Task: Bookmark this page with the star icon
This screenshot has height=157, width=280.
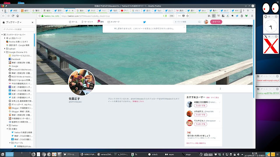Action: [x=188, y=16]
